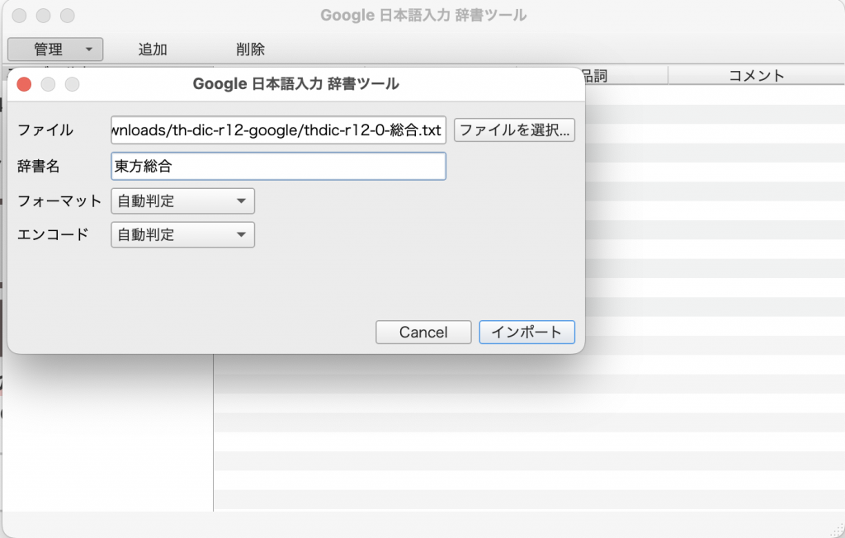This screenshot has height=538, width=845.
Task: Click the import dialog's minimize button
Action: tap(49, 83)
